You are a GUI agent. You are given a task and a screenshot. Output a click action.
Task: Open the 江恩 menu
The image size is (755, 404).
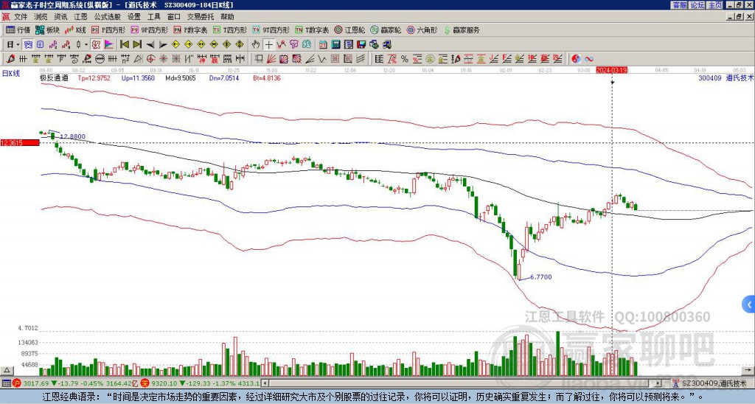pos(80,17)
